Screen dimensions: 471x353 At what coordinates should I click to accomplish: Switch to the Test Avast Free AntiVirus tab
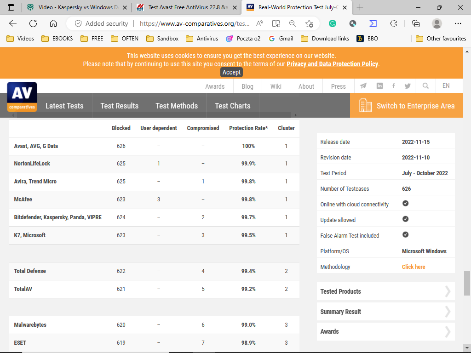point(187,7)
